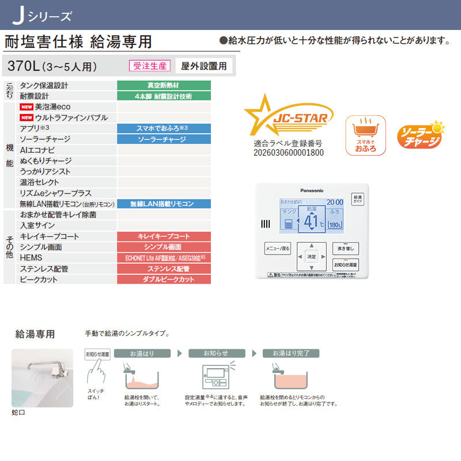Click the arrow between お湯はり and お知らせ

click(180, 353)
